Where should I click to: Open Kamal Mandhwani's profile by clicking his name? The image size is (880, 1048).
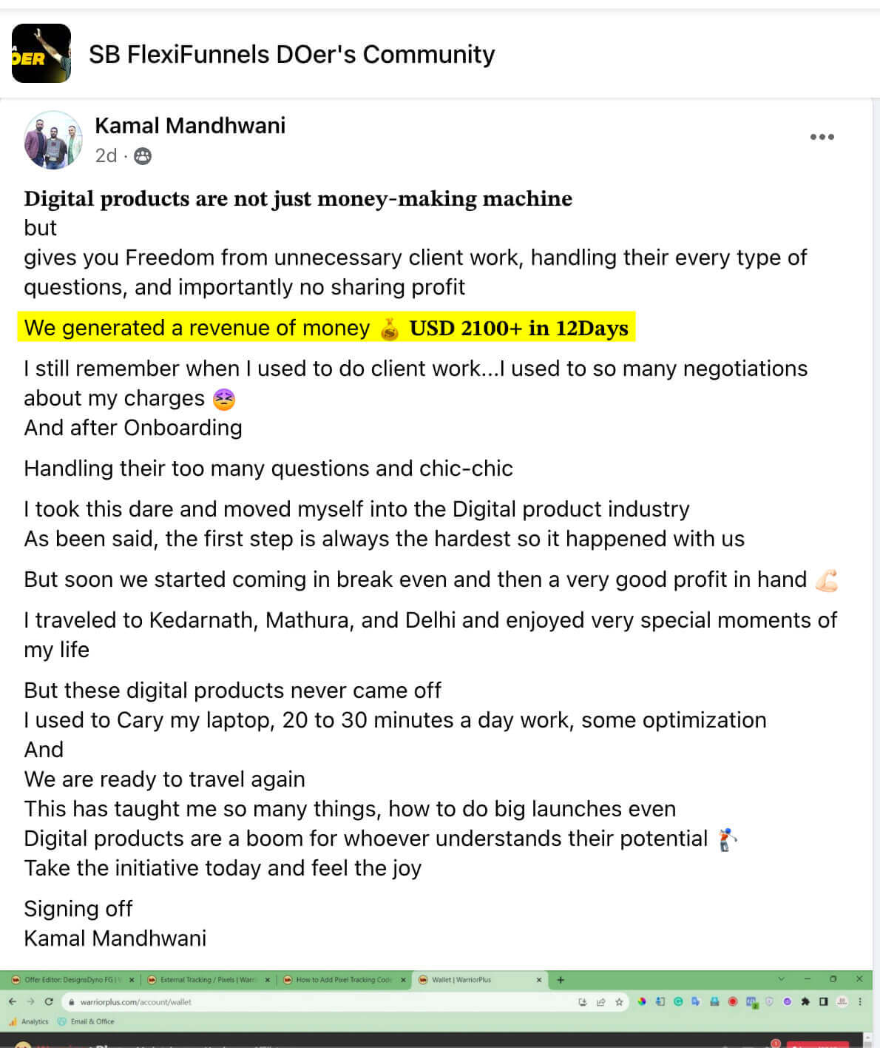tap(191, 126)
